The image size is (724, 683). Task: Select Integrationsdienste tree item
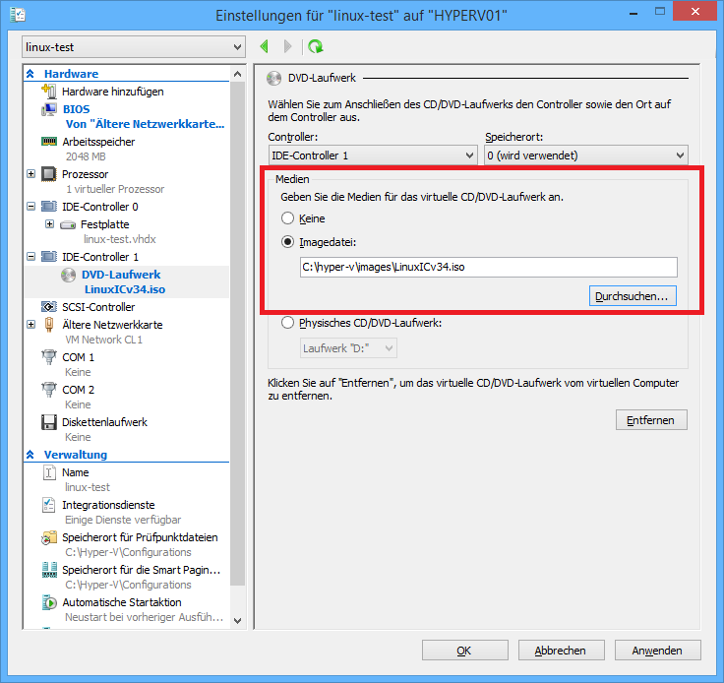coord(108,505)
